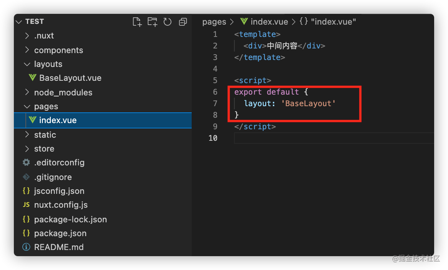The image size is (448, 270).
Task: Click the Vue icon beside BaseLayout.vue
Action: coord(33,78)
